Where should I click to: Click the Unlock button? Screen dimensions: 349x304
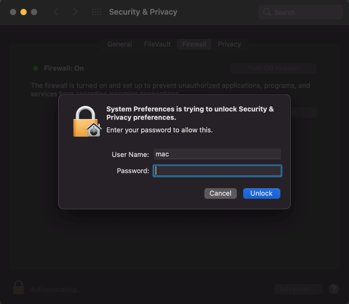[261, 193]
